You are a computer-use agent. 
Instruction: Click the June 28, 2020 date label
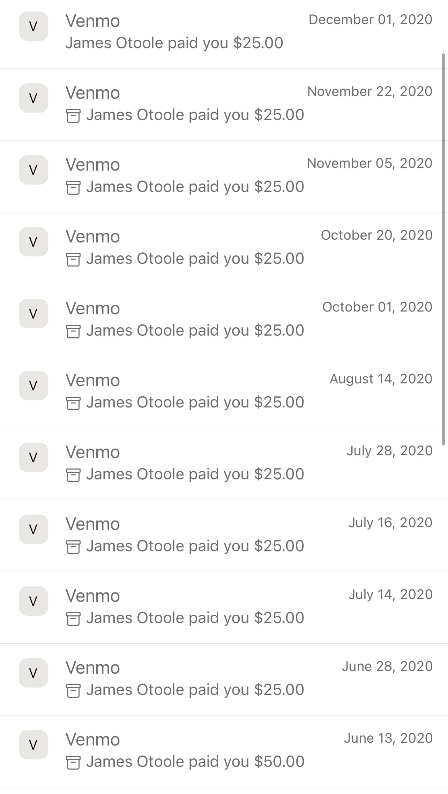point(387,666)
